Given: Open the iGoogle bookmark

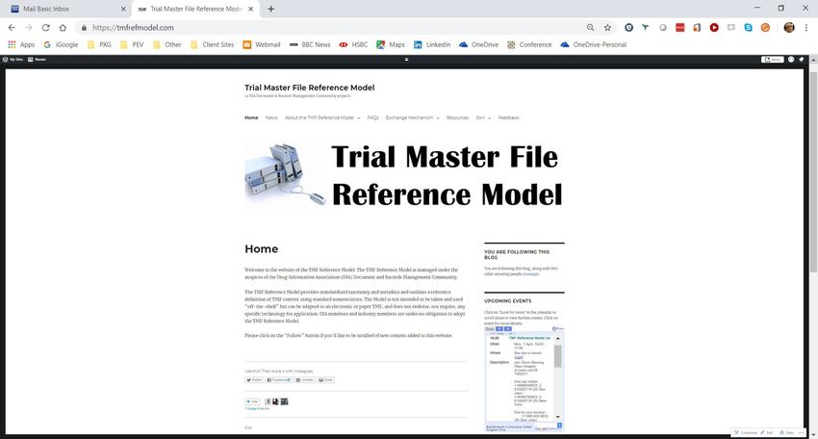Looking at the screenshot, I should 61,45.
